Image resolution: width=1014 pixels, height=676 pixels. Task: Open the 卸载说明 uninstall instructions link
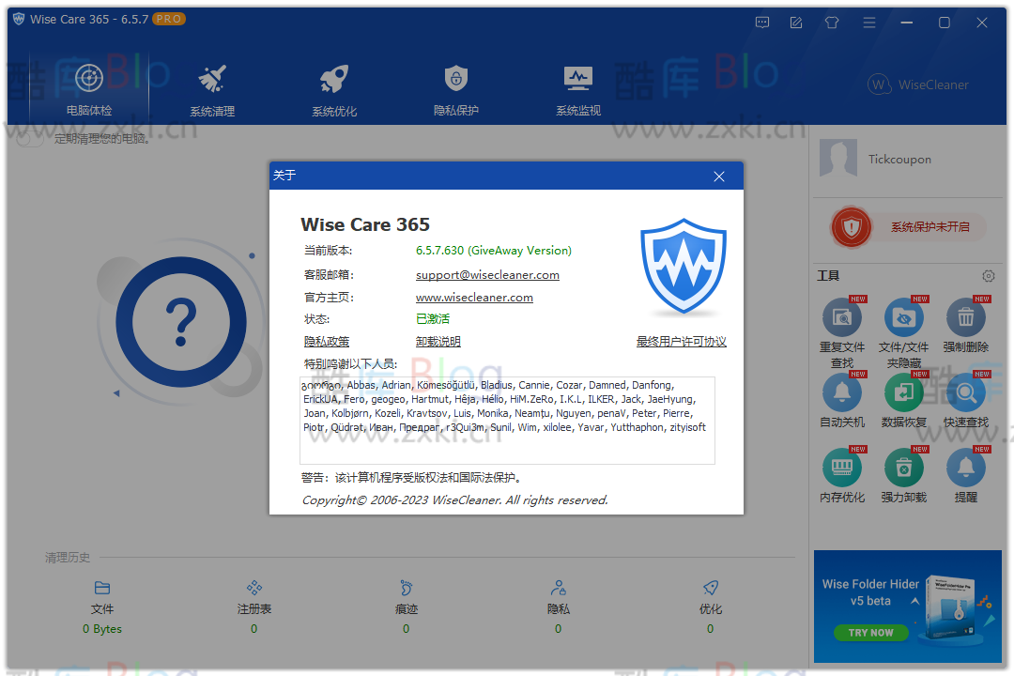coord(438,341)
